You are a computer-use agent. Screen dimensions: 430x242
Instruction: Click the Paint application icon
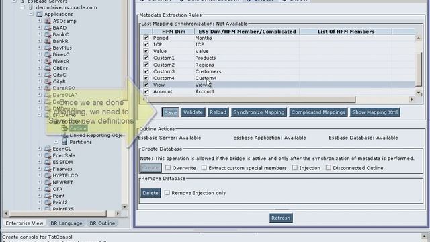tap(48, 196)
